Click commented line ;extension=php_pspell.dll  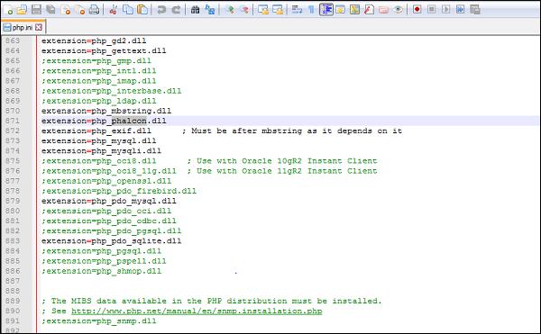click(x=104, y=261)
